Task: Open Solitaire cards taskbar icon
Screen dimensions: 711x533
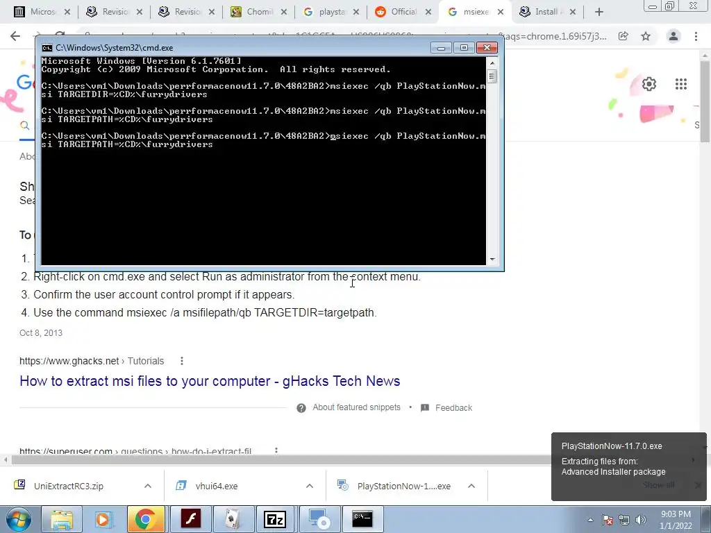Action: [233, 519]
